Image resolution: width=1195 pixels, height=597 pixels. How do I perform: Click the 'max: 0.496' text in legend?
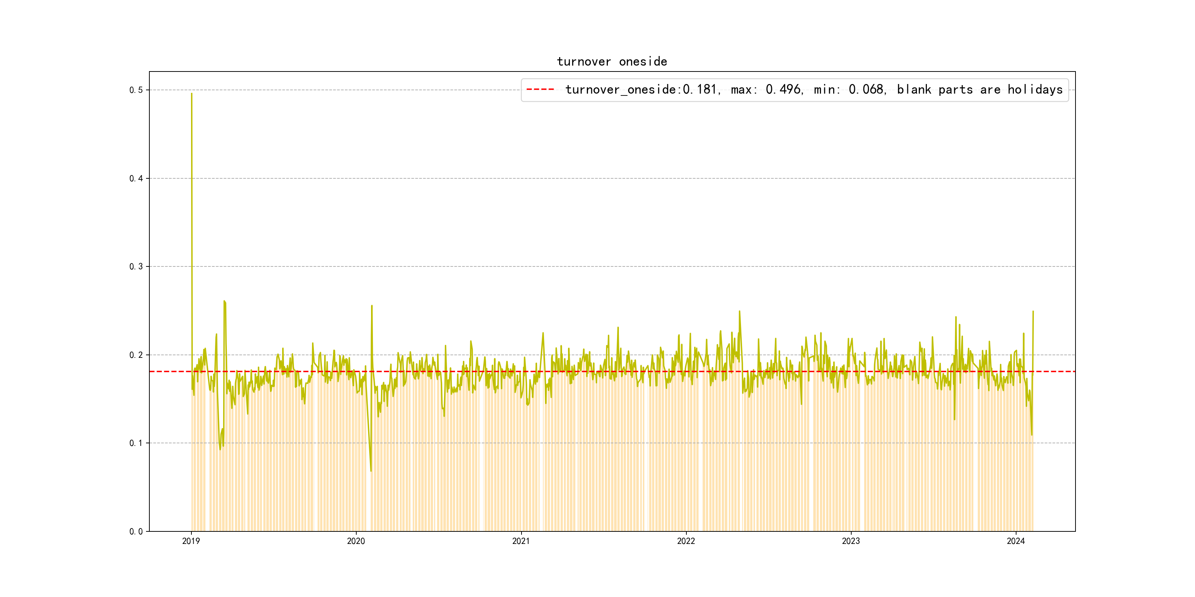(766, 90)
